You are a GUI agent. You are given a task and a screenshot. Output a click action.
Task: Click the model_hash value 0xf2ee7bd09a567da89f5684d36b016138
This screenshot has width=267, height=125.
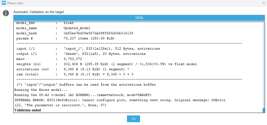(x=98, y=33)
